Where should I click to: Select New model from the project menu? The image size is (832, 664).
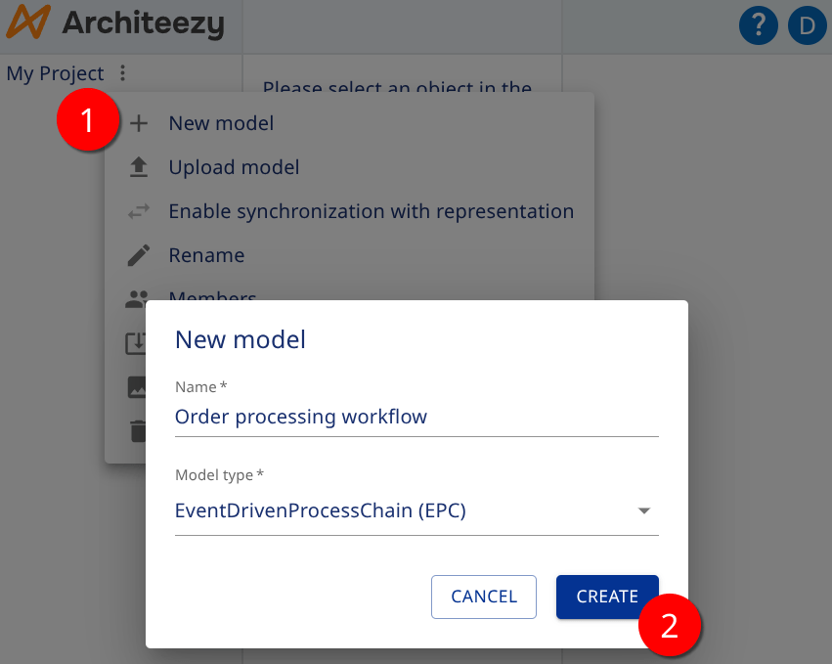click(x=221, y=122)
